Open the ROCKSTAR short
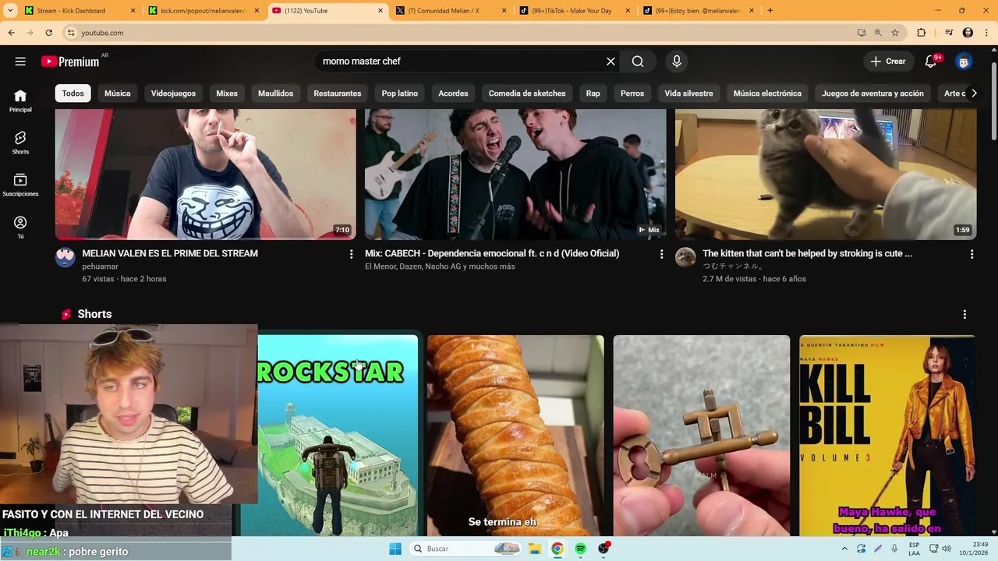Image resolution: width=998 pixels, height=561 pixels. pos(338,435)
